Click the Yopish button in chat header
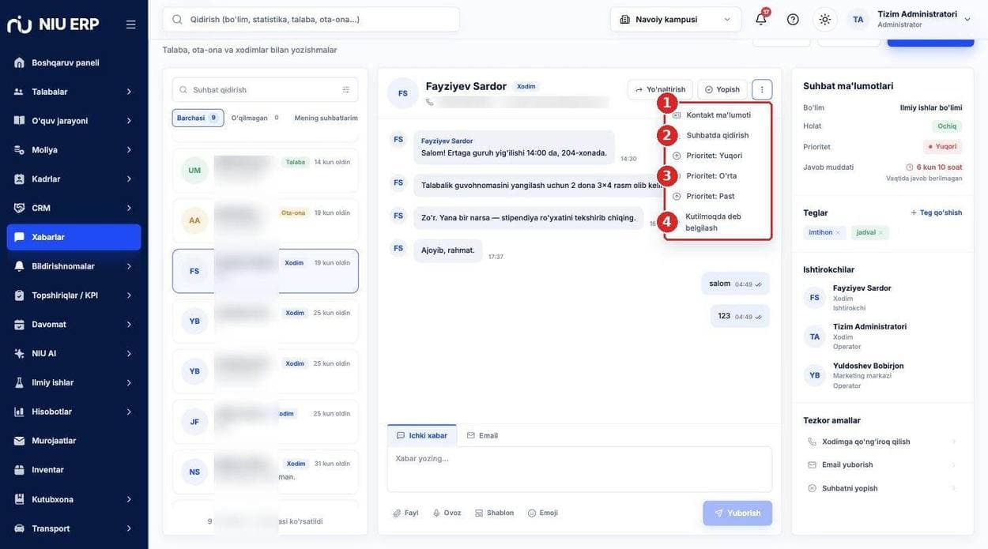988x549 pixels. (722, 89)
